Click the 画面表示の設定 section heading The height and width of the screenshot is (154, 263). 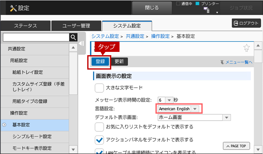pos(114,76)
